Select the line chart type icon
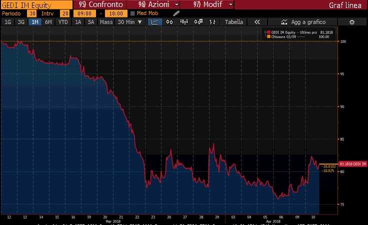 [x=155, y=22]
